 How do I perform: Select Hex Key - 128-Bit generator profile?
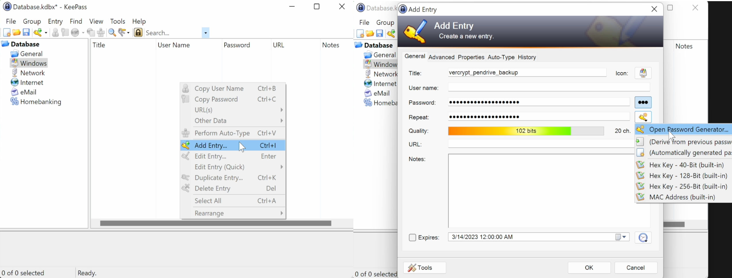tap(684, 175)
